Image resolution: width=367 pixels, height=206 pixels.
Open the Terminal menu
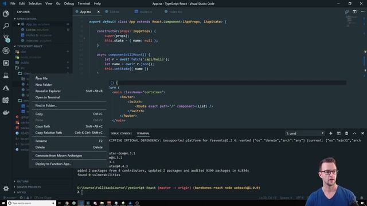click(84, 3)
